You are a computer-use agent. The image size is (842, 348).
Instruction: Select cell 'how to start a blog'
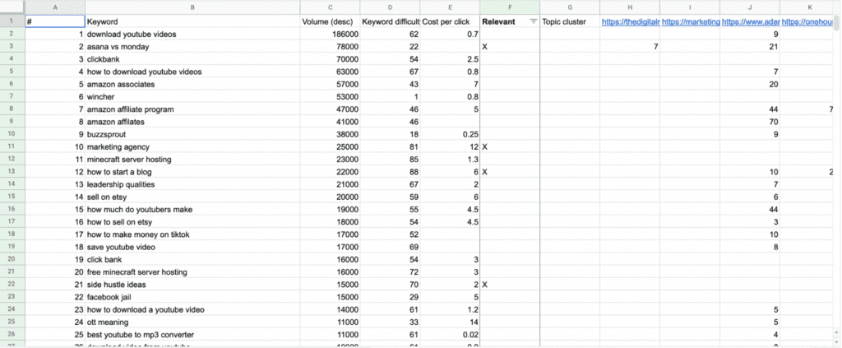pyautogui.click(x=192, y=172)
